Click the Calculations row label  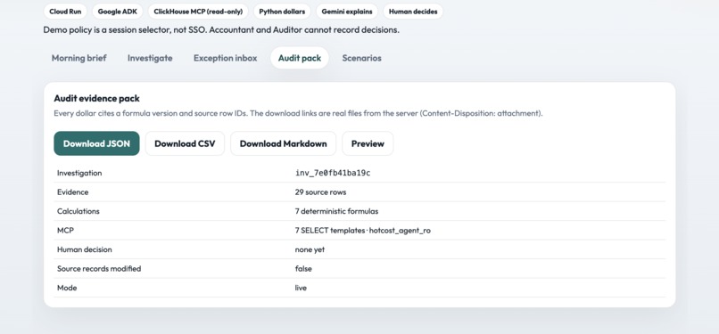[x=78, y=211]
